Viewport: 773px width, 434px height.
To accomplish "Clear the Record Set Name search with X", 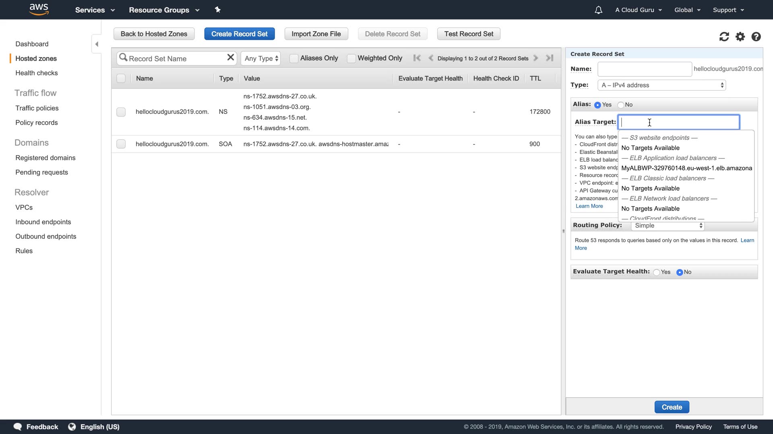I will (230, 57).
